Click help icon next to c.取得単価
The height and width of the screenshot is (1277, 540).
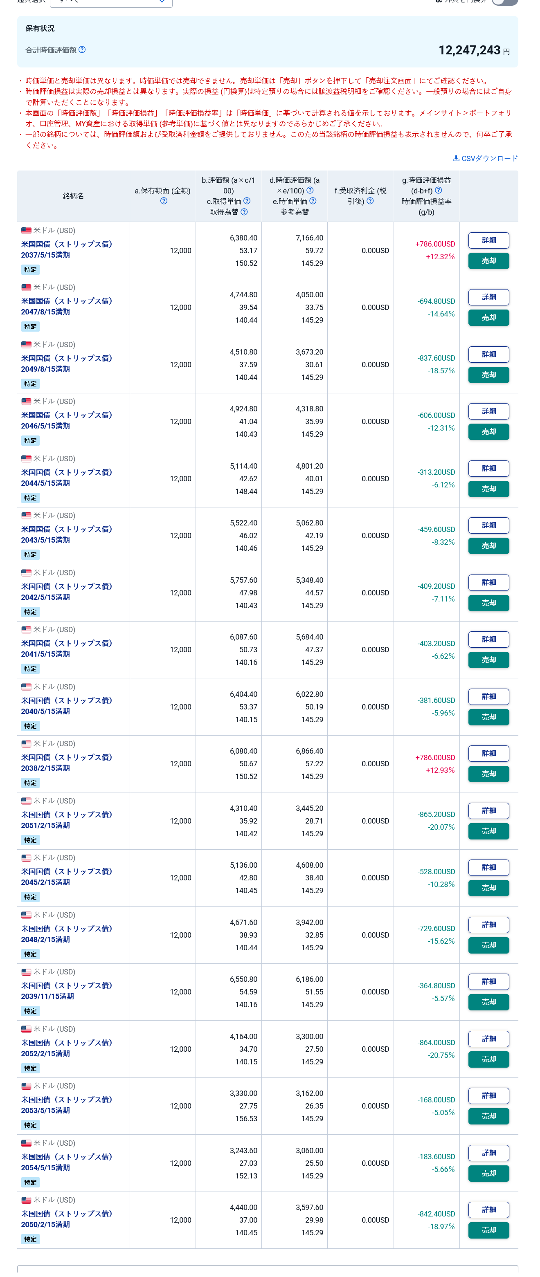coord(247,201)
